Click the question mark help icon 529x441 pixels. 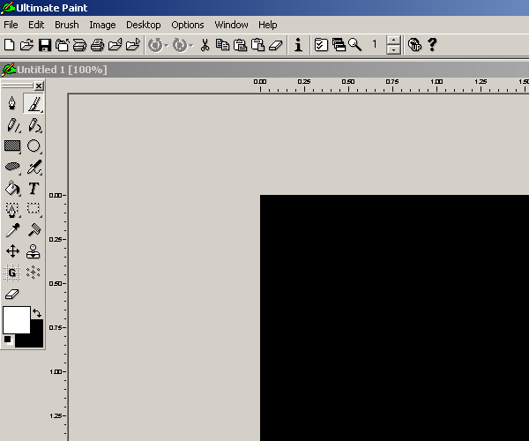click(x=432, y=45)
